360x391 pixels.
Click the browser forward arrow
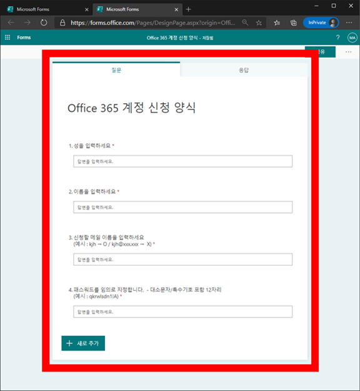tap(27, 23)
